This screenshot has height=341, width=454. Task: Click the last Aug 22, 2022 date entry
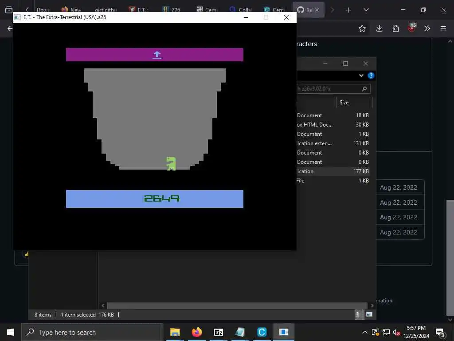tap(399, 232)
